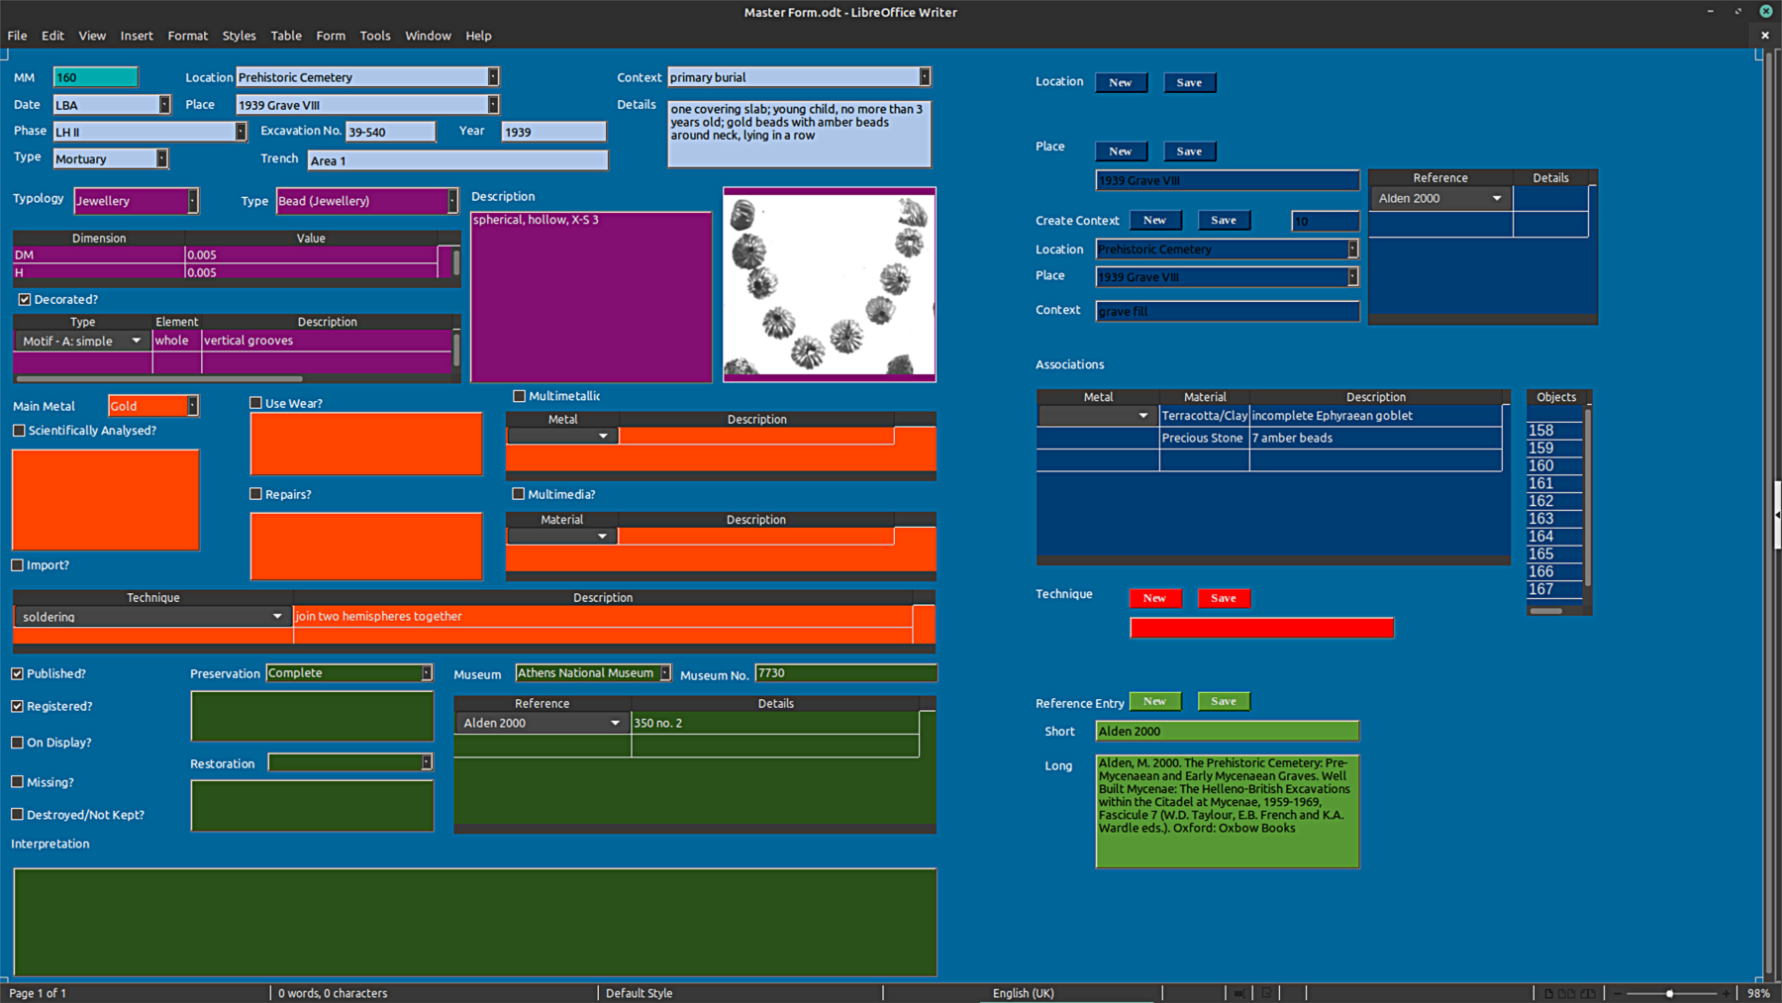Viewport: 1782px width, 1003px height.
Task: Open the soldering technique dropdown
Action: click(x=277, y=616)
